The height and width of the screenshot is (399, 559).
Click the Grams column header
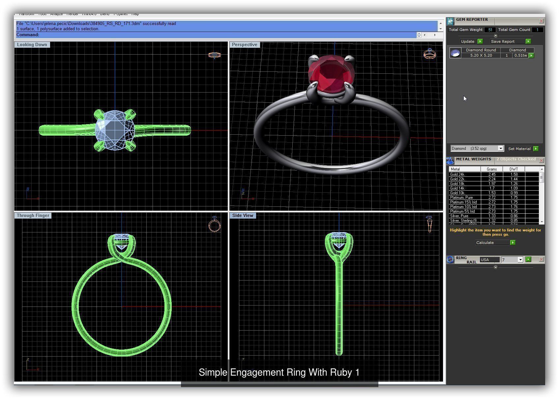(492, 169)
